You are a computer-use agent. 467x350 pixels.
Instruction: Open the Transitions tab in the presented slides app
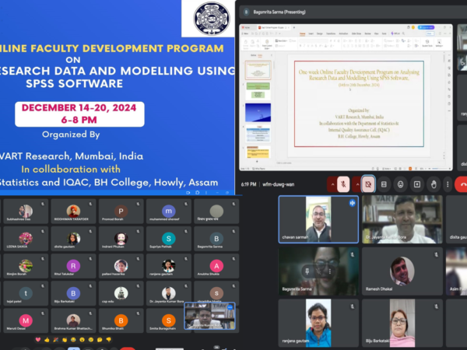tap(331, 33)
